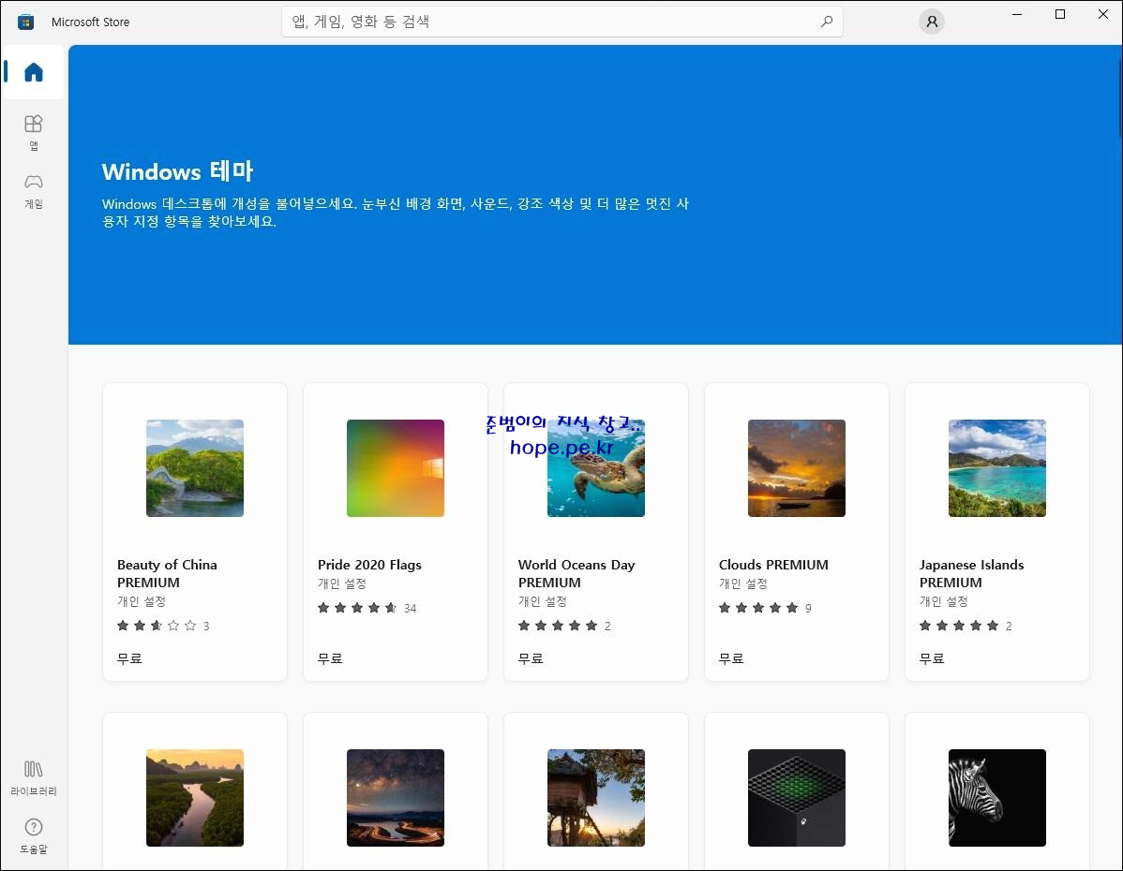Open the 라이브러리 (Library) section
This screenshot has width=1123, height=871.
coord(34,778)
